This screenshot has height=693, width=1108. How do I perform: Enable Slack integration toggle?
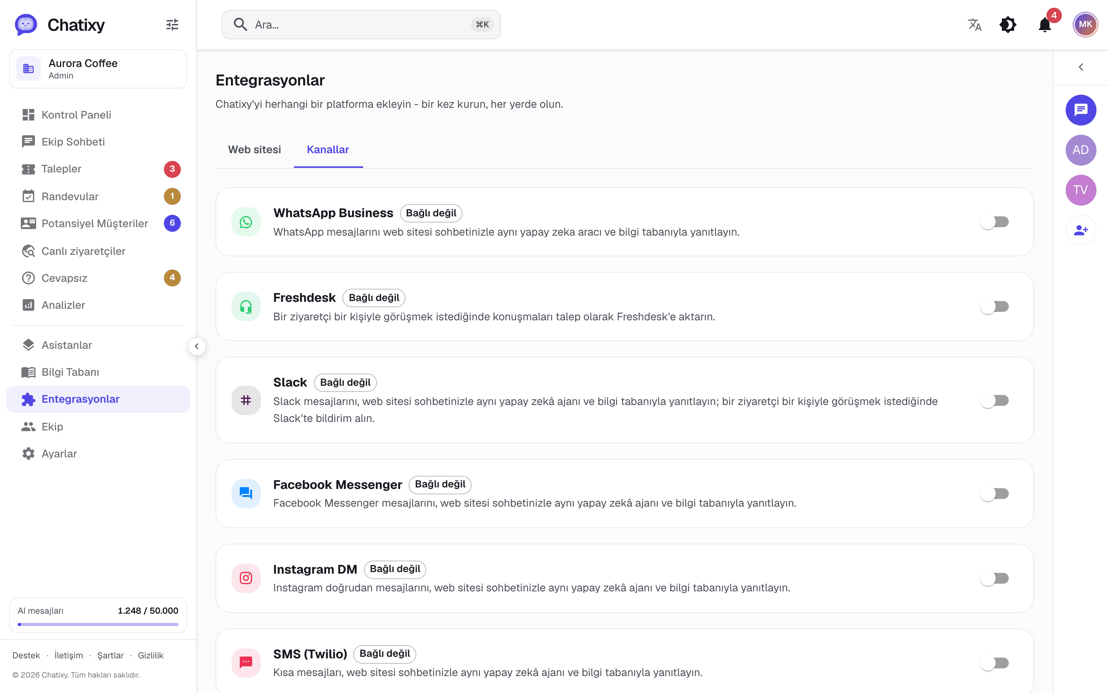click(x=995, y=400)
